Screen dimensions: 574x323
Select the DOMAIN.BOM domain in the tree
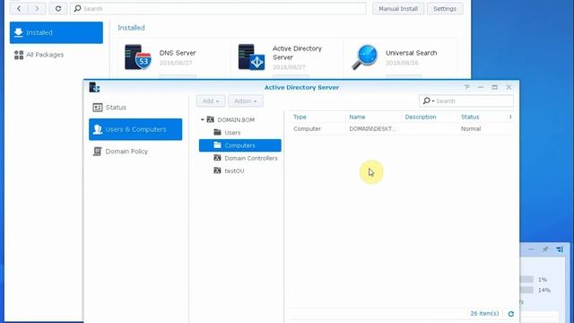(x=236, y=119)
